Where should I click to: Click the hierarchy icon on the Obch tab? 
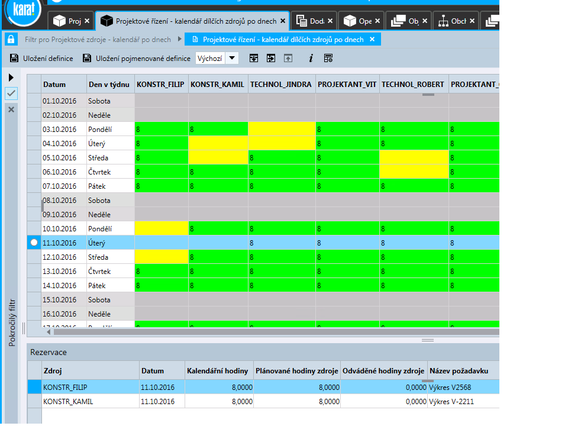point(443,21)
